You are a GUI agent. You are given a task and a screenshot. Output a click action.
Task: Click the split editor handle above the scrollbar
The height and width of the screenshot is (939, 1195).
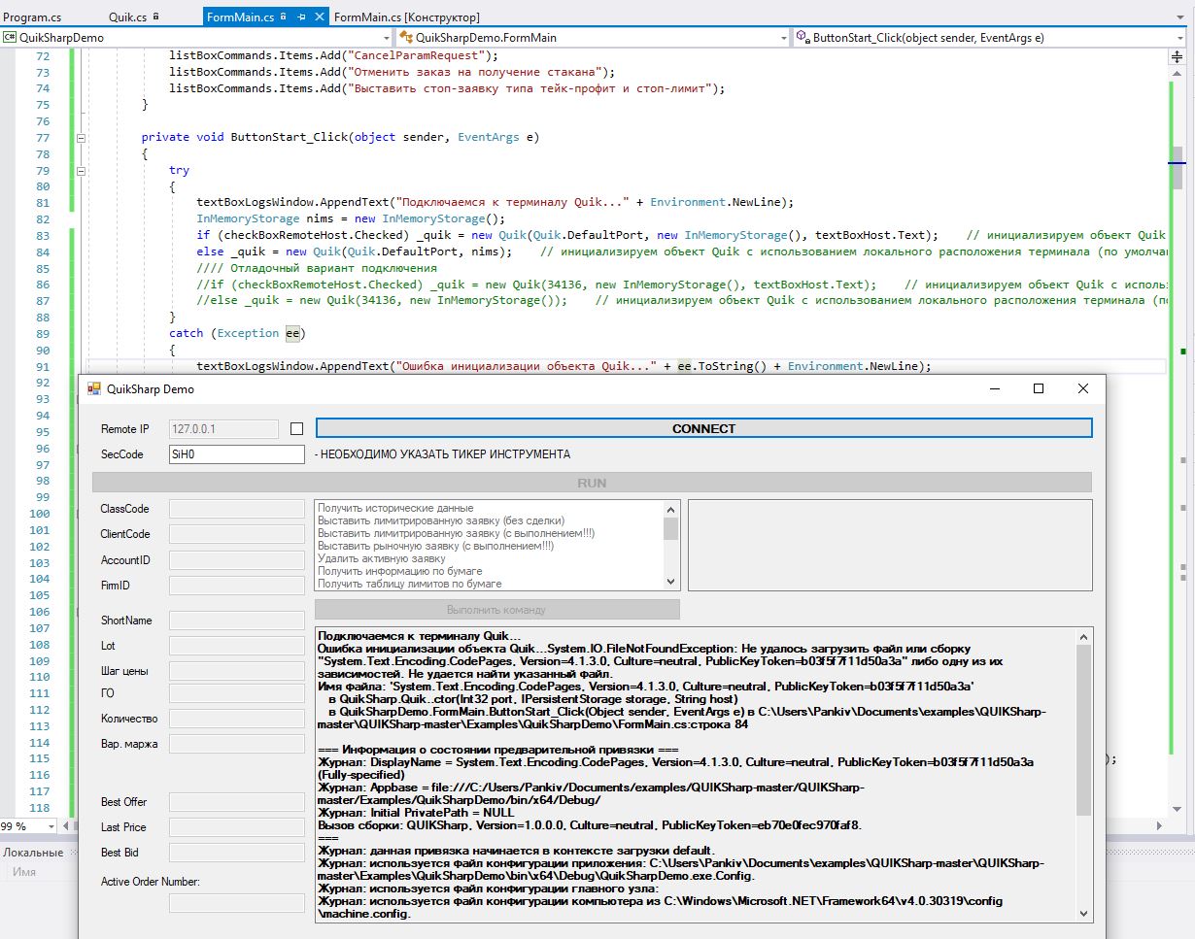tap(1177, 57)
